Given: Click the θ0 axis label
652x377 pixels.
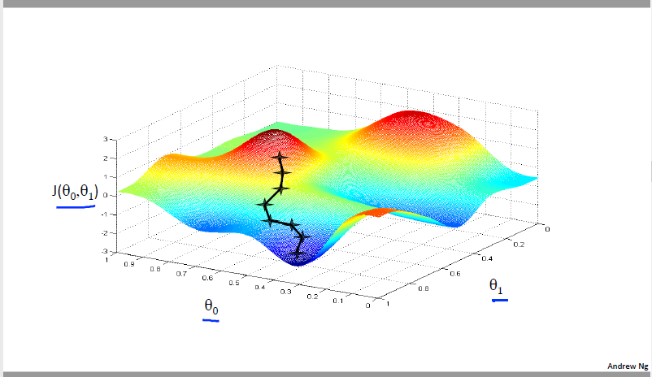Looking at the screenshot, I should coord(211,307).
